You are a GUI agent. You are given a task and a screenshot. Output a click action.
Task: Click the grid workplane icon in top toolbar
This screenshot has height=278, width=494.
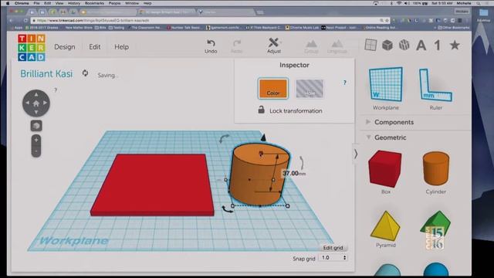tap(370, 45)
